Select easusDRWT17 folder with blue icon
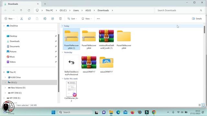This screenshot has height=116, width=207. pyautogui.click(x=106, y=64)
